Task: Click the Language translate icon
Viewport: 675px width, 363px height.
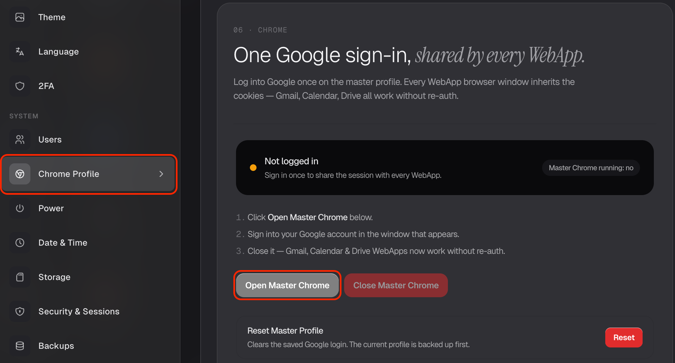Action: click(x=20, y=52)
